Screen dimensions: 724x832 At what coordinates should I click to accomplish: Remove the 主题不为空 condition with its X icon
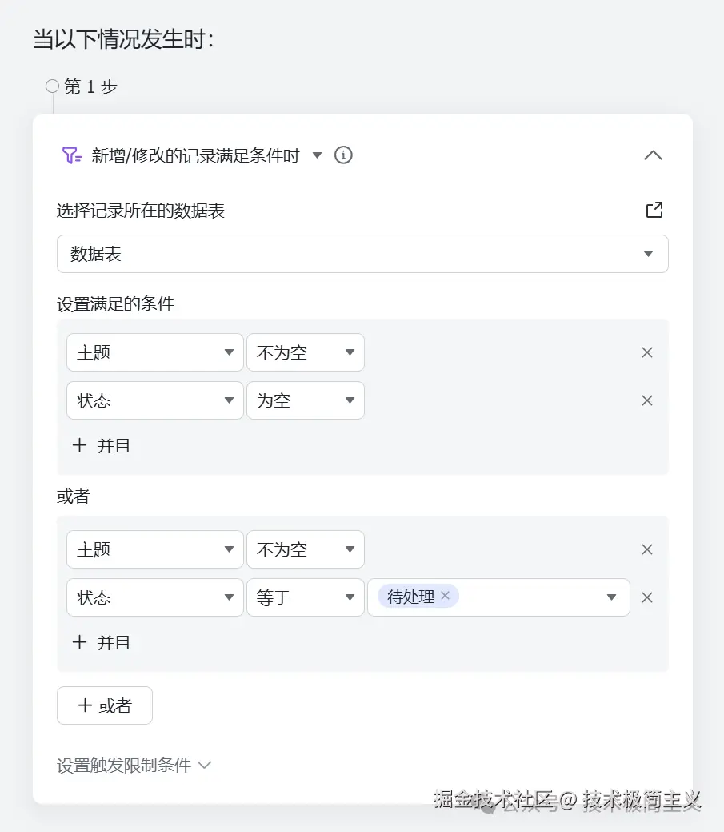pos(646,352)
